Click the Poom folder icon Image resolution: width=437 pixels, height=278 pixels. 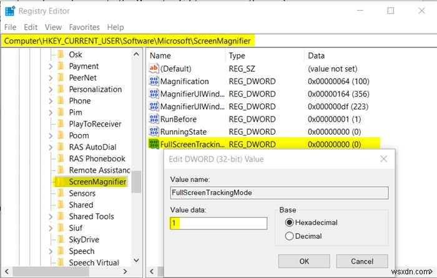point(61,135)
